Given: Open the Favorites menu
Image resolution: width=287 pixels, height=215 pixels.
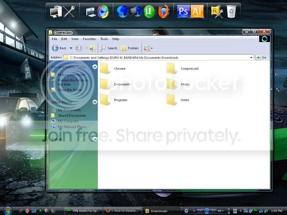Looking at the screenshot, I should click(89, 39).
